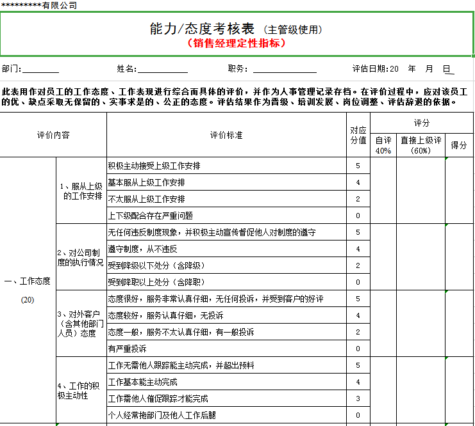Click the 4、工作的积极主动性 cell
Screen dimensions: 475x426
click(x=81, y=390)
